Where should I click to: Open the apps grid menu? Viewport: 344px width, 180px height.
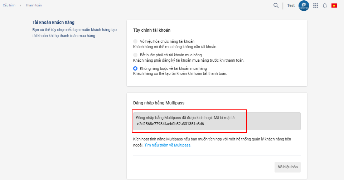[315, 5]
